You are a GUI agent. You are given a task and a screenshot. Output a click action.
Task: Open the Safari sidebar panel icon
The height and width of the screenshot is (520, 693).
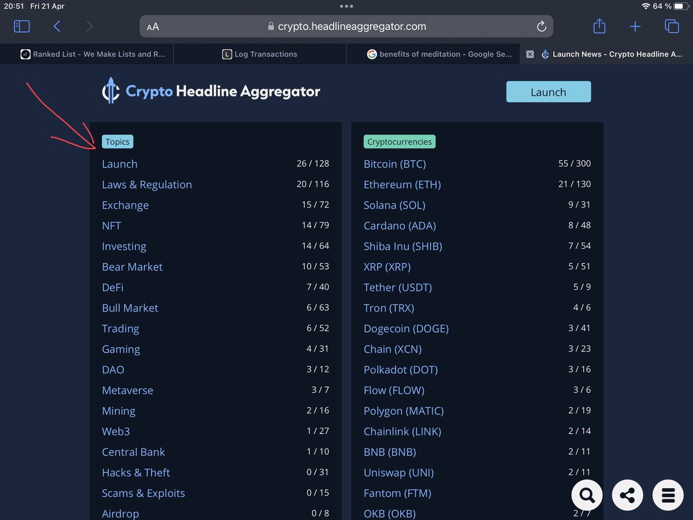point(21,26)
